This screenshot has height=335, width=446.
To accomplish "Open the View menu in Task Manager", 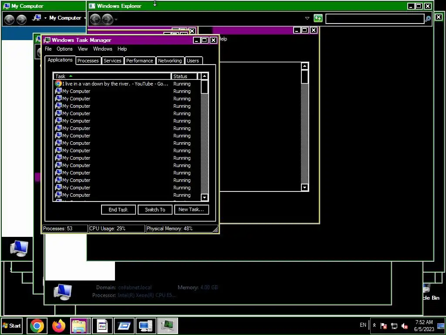I will click(83, 49).
